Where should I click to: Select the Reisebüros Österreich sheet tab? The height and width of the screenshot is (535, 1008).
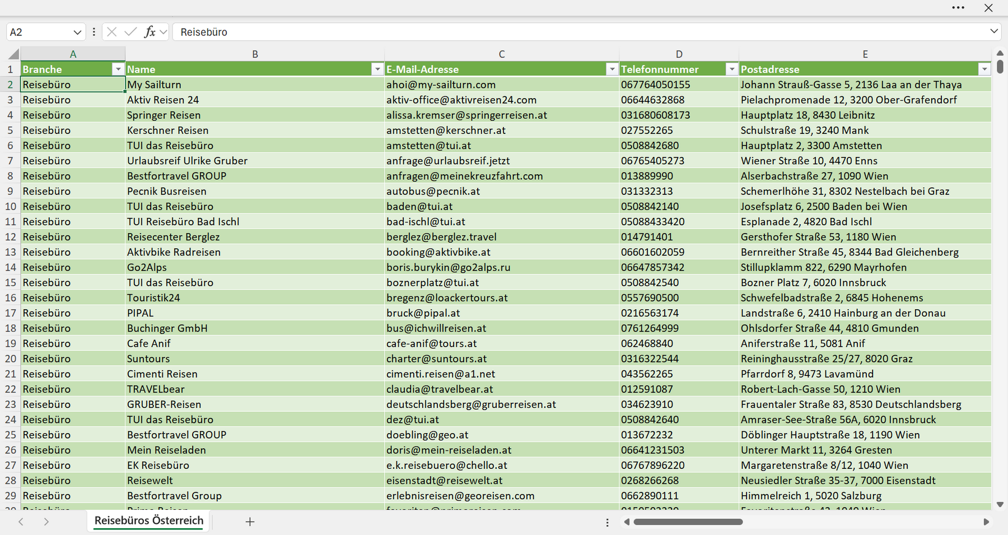(x=149, y=520)
